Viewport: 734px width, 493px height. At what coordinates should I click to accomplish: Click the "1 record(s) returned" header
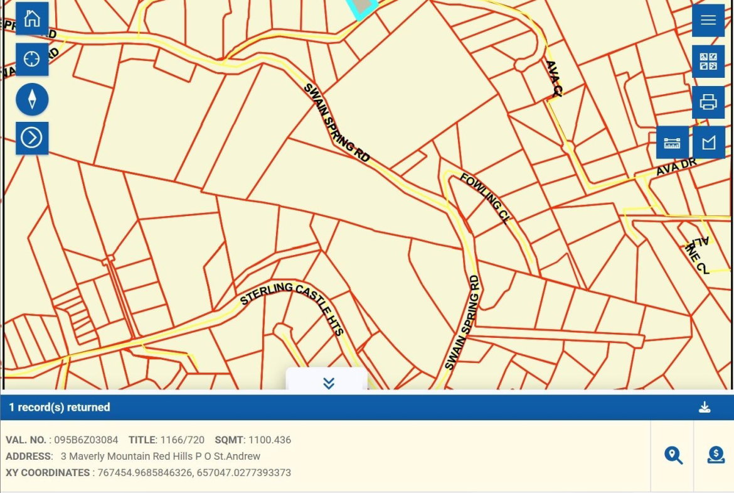point(60,408)
